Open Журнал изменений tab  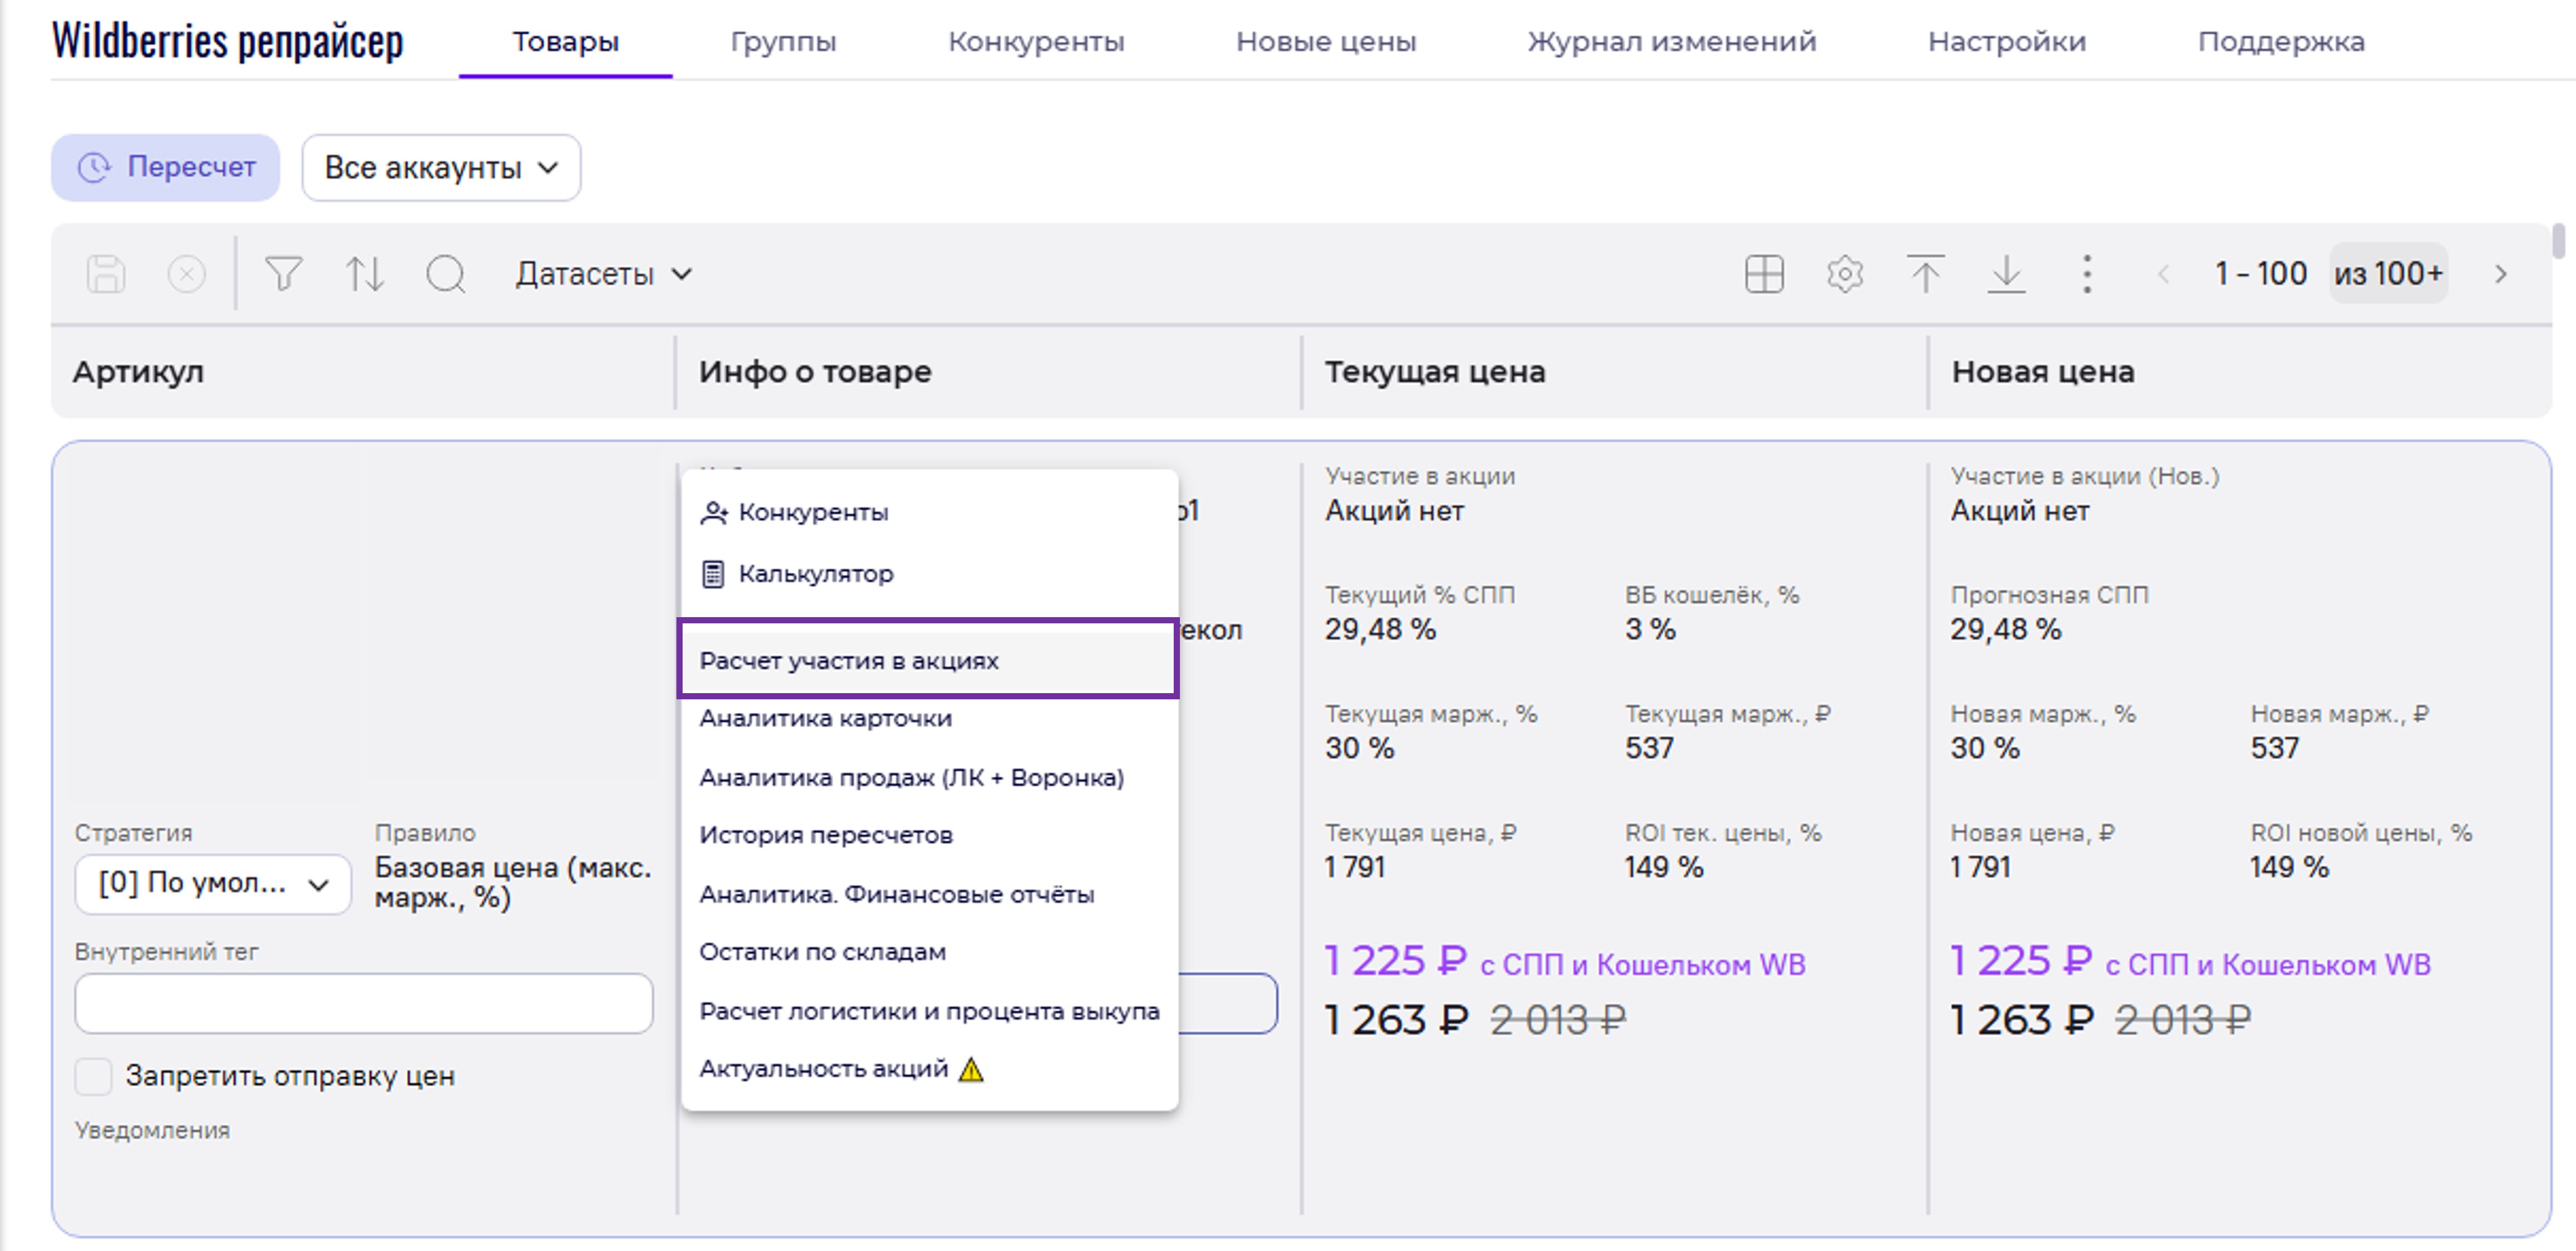(1671, 42)
